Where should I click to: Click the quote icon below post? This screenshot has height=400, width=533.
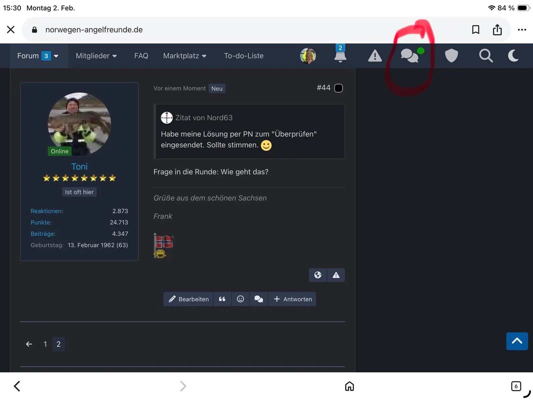(222, 299)
